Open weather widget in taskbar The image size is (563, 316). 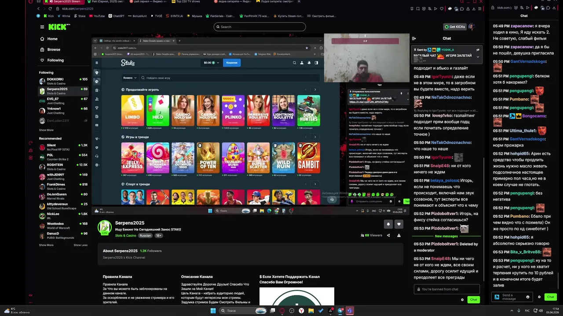[x=16, y=311]
